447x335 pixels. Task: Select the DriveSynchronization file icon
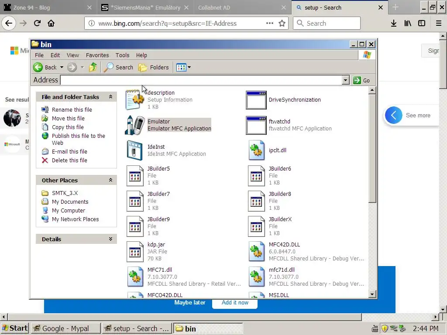256,100
